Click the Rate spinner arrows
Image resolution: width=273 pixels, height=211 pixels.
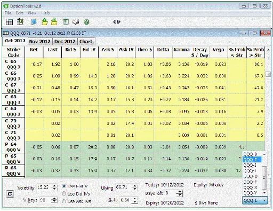coord(135,200)
